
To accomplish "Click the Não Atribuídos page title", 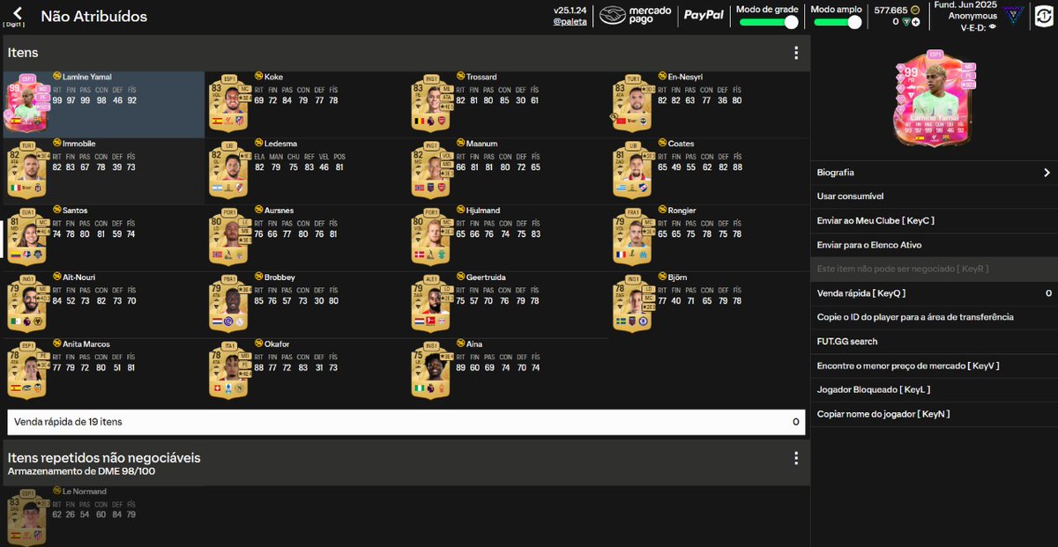I will click(94, 17).
